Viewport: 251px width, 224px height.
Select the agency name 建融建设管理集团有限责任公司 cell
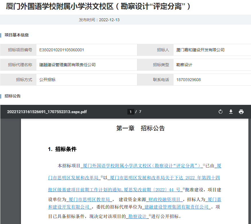coord(87,65)
